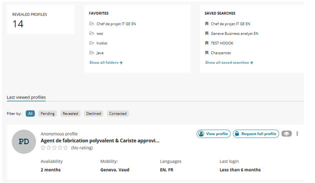Filter profiles by Revealed
The width and height of the screenshot is (315, 183).
tap(70, 114)
